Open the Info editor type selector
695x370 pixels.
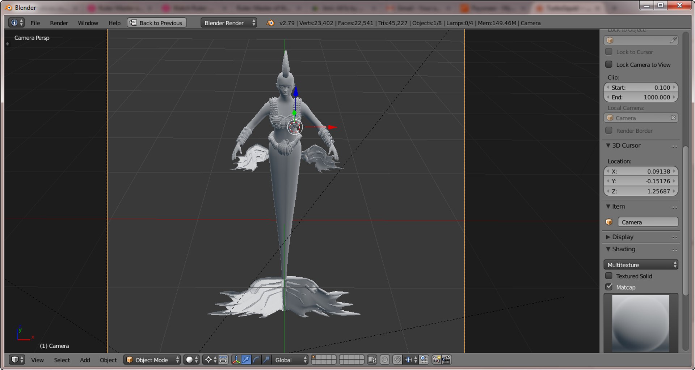pos(17,23)
